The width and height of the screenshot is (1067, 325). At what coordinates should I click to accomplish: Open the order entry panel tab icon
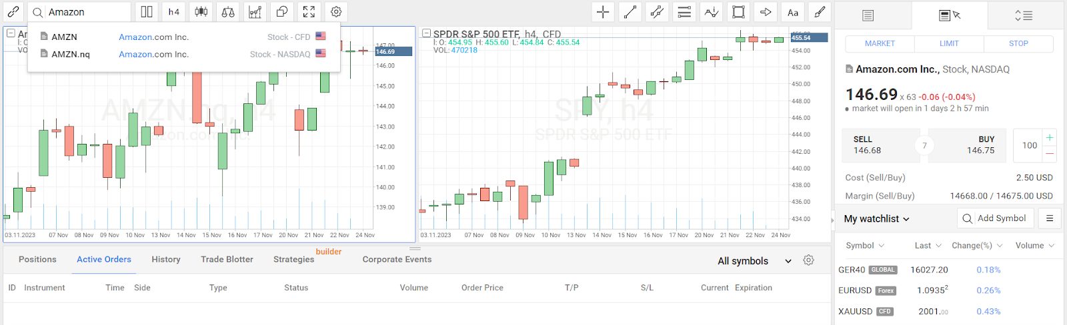pyautogui.click(x=949, y=15)
